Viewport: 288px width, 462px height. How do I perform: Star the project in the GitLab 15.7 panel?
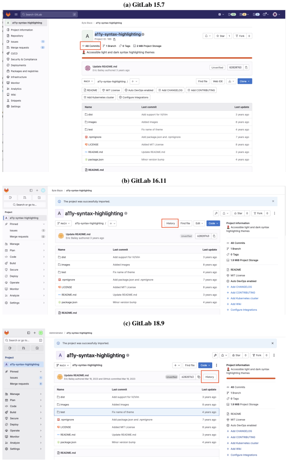coord(220,36)
